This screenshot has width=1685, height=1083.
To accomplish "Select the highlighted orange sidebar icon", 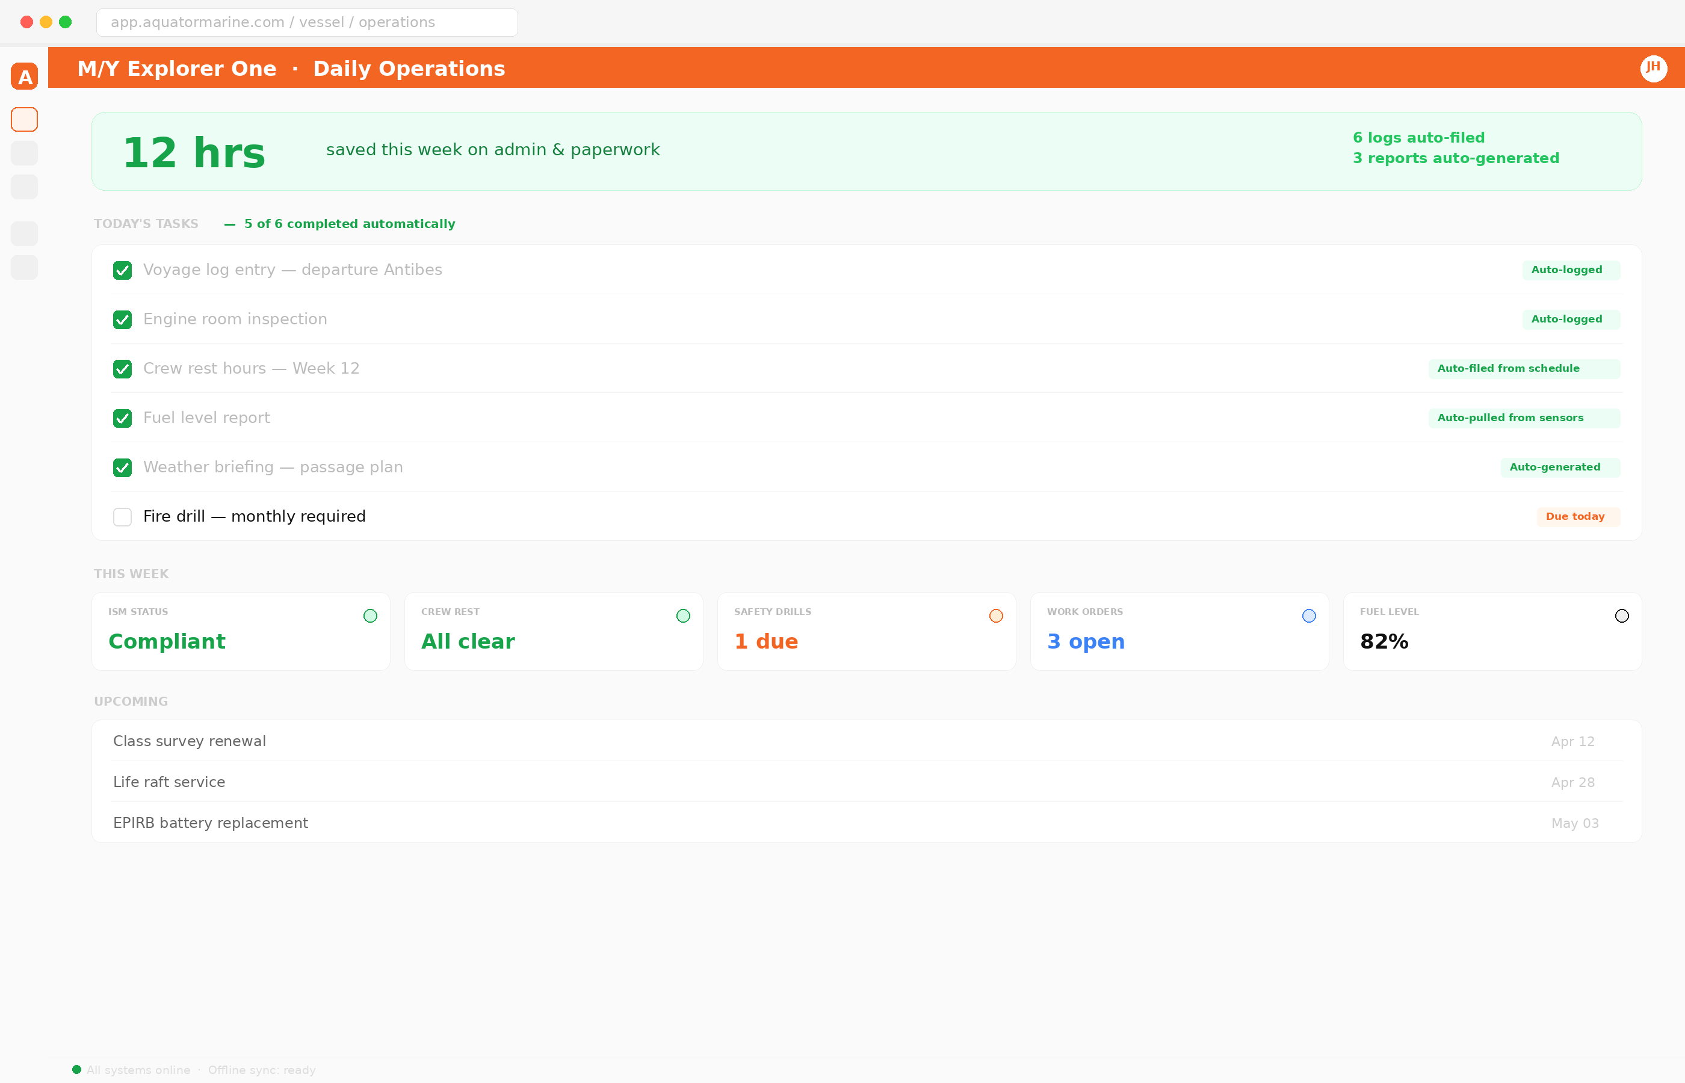I will (x=25, y=120).
